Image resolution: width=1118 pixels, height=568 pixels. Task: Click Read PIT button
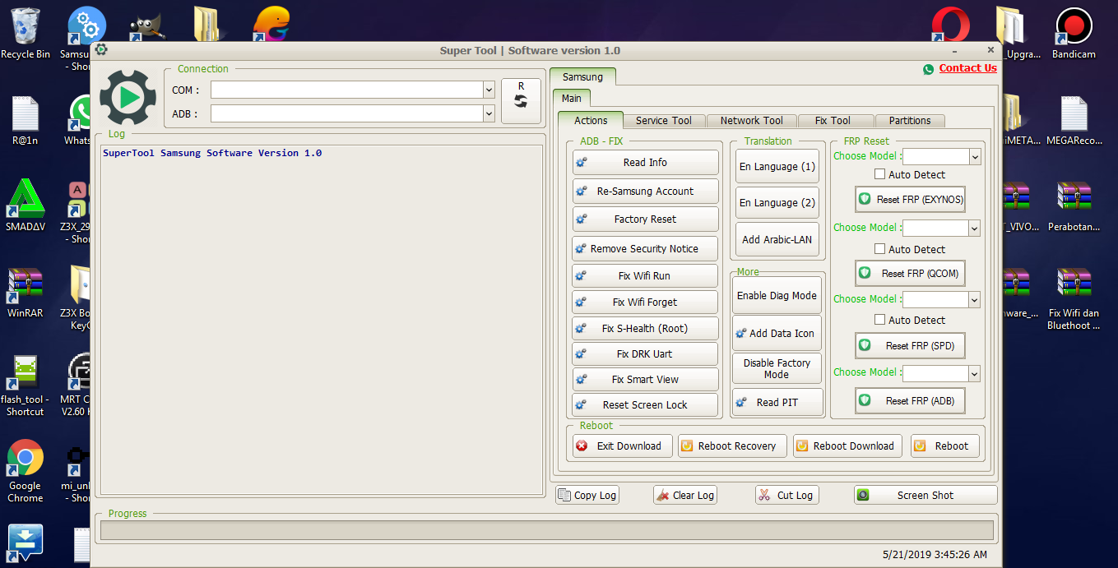(x=777, y=403)
